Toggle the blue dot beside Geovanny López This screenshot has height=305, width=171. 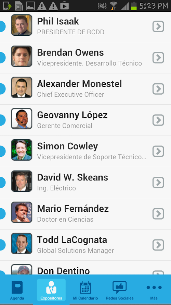tap(2, 120)
